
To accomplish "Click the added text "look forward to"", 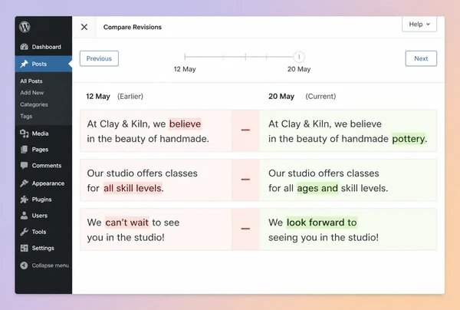I will 321,223.
